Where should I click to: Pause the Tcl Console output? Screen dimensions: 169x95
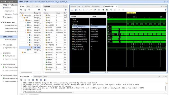tap(33, 80)
